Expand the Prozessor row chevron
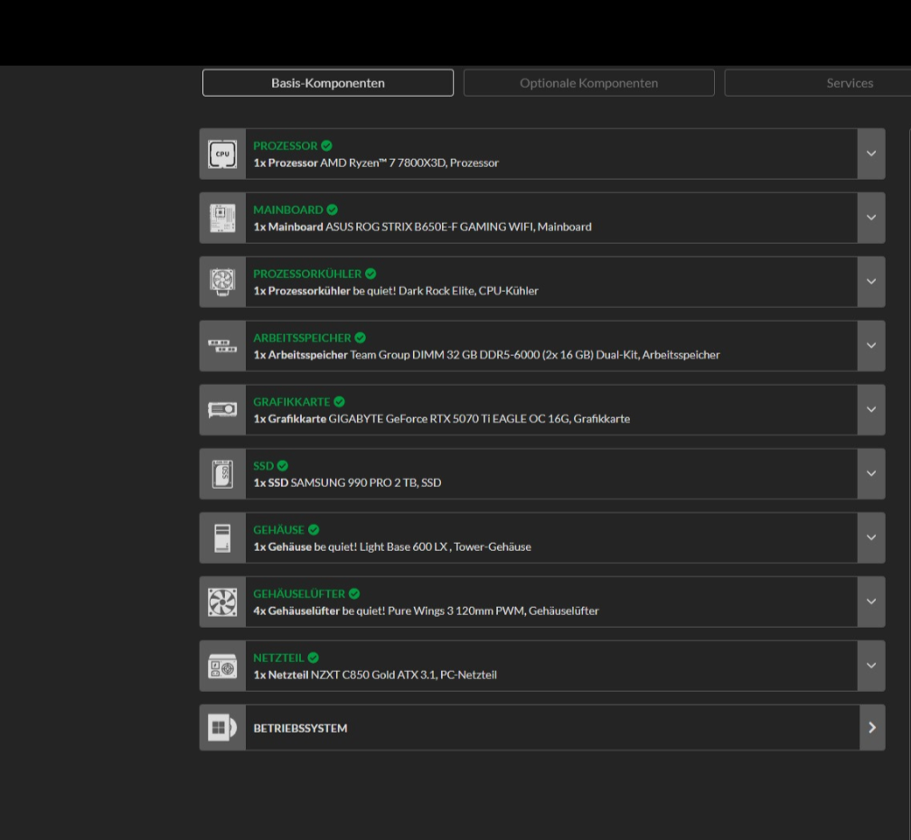Image resolution: width=911 pixels, height=840 pixels. (x=871, y=154)
